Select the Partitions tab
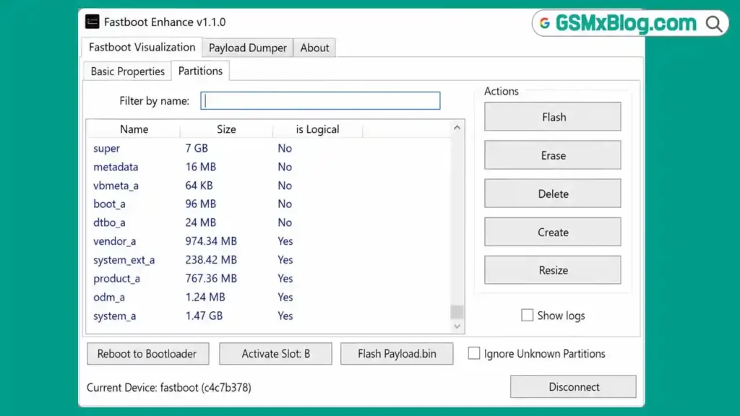Screen dimensions: 740x416 click(200, 71)
